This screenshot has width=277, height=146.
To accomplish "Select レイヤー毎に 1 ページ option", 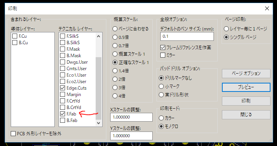I will coord(226,29).
